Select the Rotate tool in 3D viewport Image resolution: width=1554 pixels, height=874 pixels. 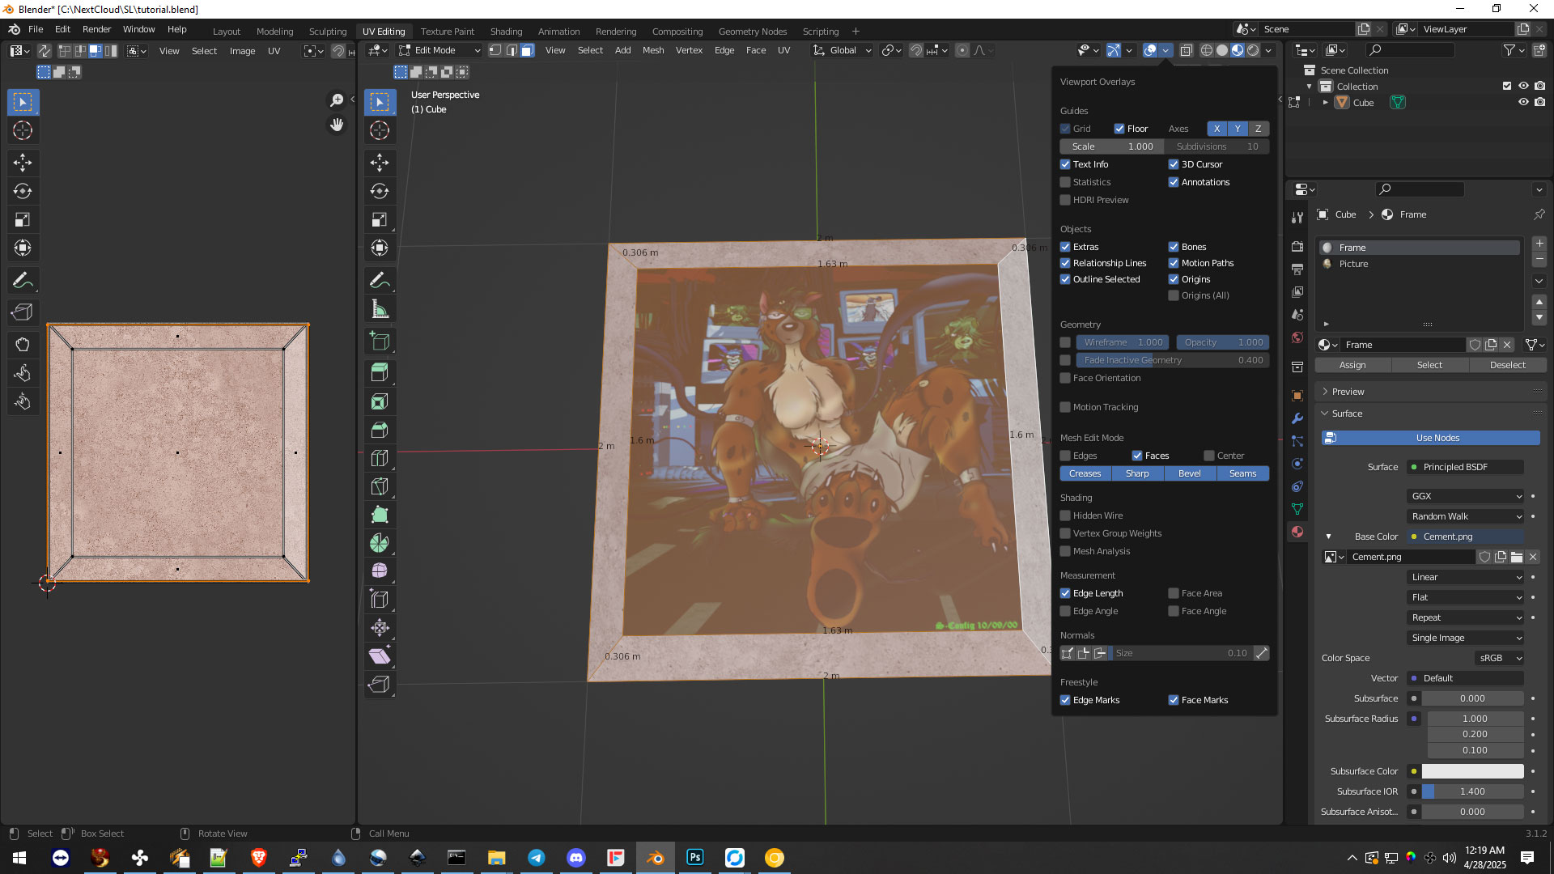[x=380, y=191]
